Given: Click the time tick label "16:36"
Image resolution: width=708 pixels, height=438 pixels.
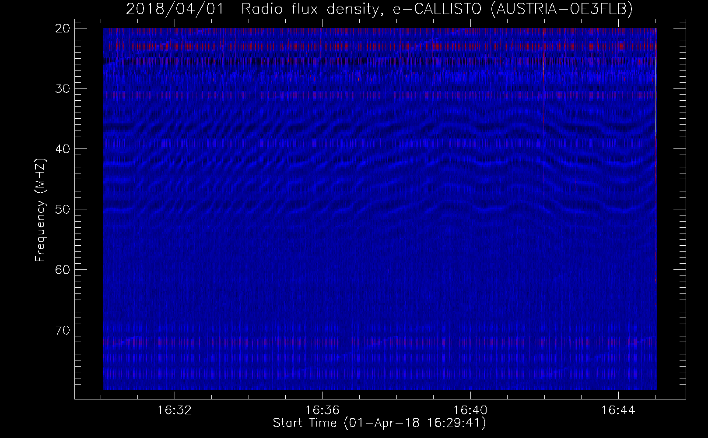Looking at the screenshot, I should coord(322,410).
